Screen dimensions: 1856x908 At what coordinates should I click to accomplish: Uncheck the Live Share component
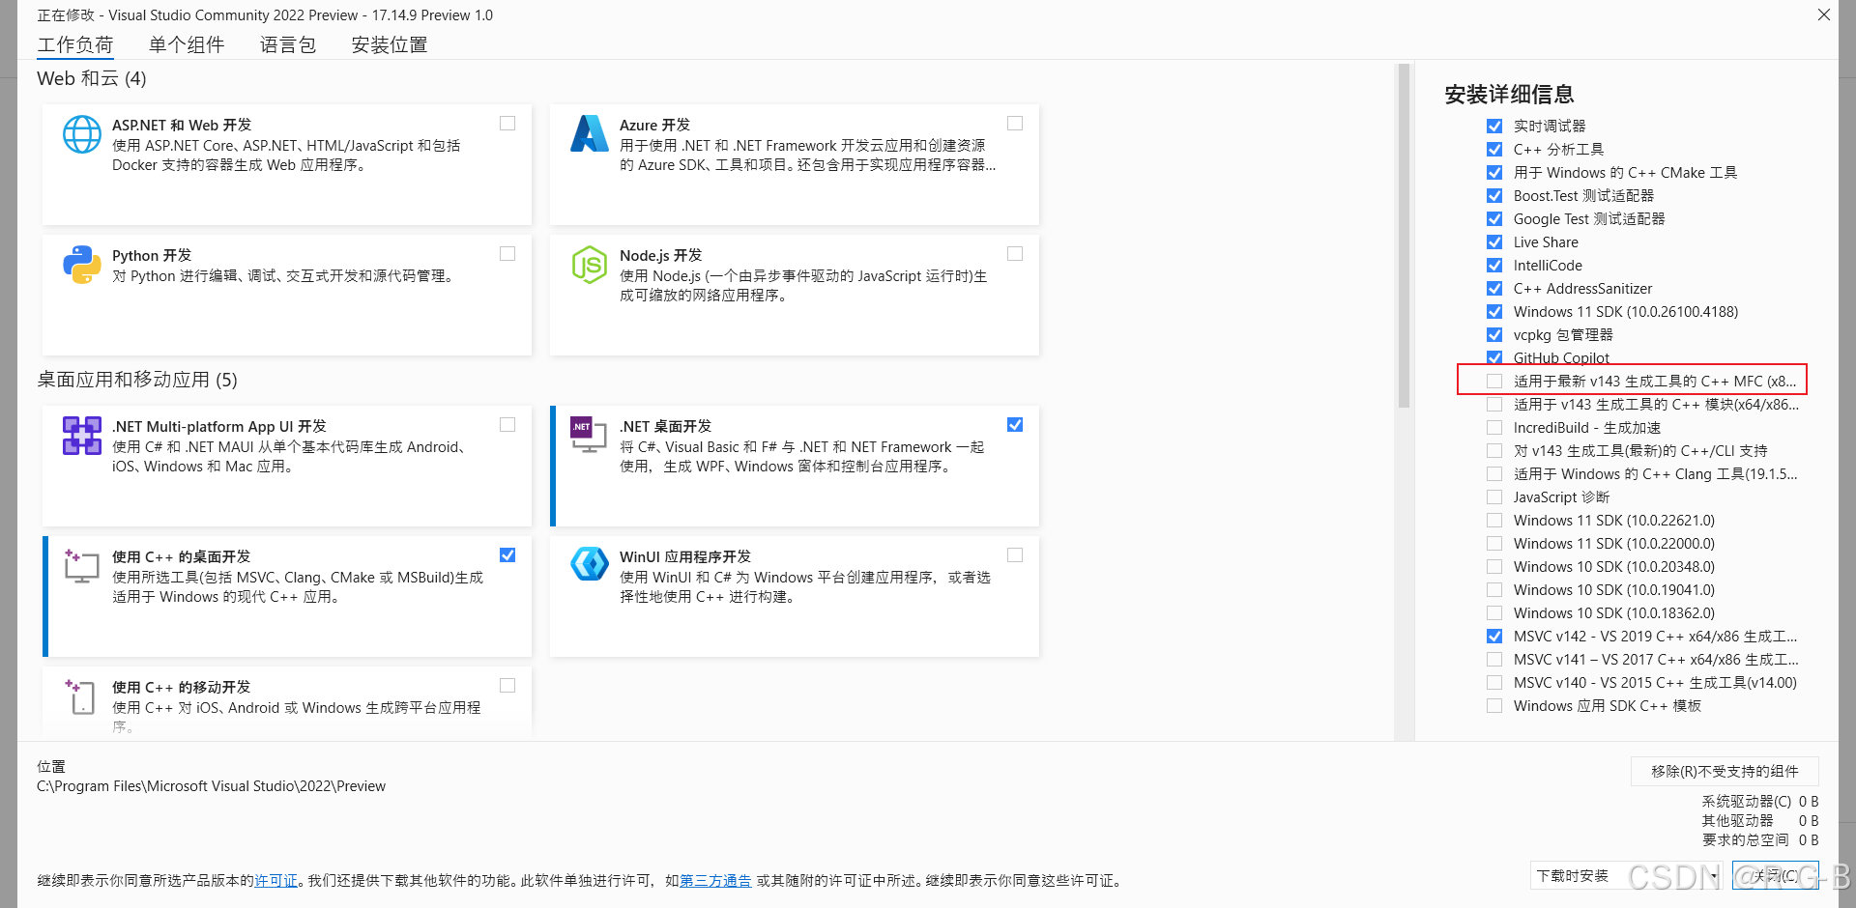[x=1494, y=241]
